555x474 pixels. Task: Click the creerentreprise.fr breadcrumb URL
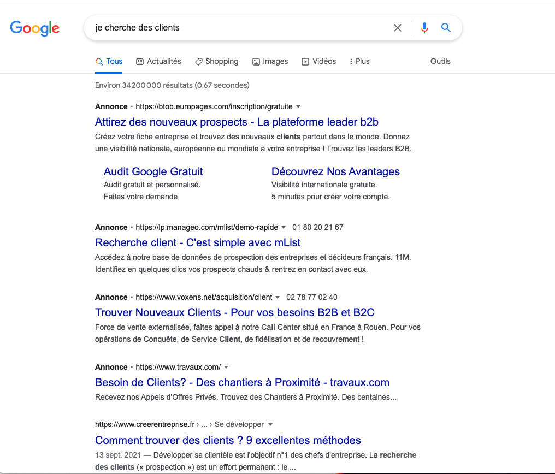(x=179, y=424)
